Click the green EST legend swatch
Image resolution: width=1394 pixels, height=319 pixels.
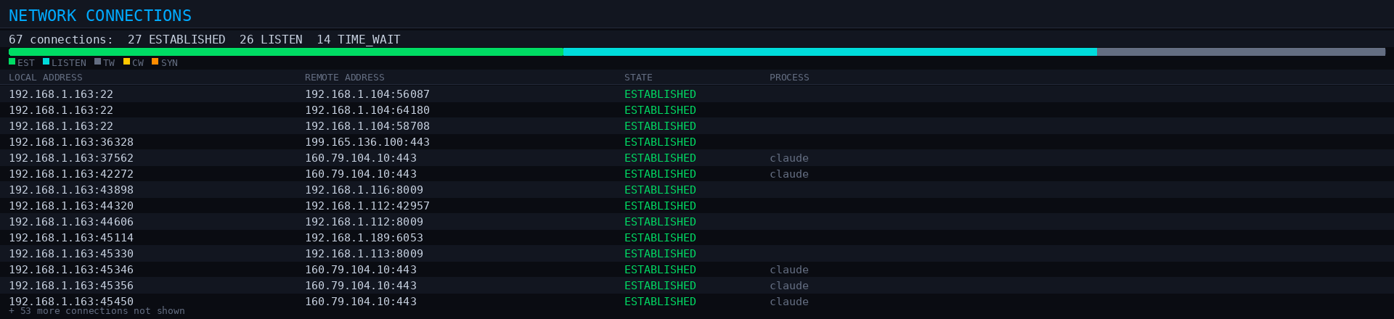coord(12,62)
